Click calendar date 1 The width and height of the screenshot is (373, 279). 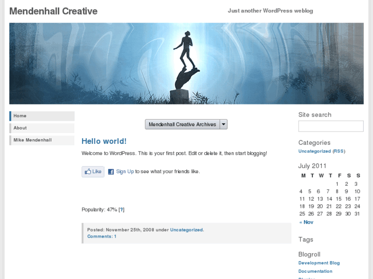click(x=337, y=184)
